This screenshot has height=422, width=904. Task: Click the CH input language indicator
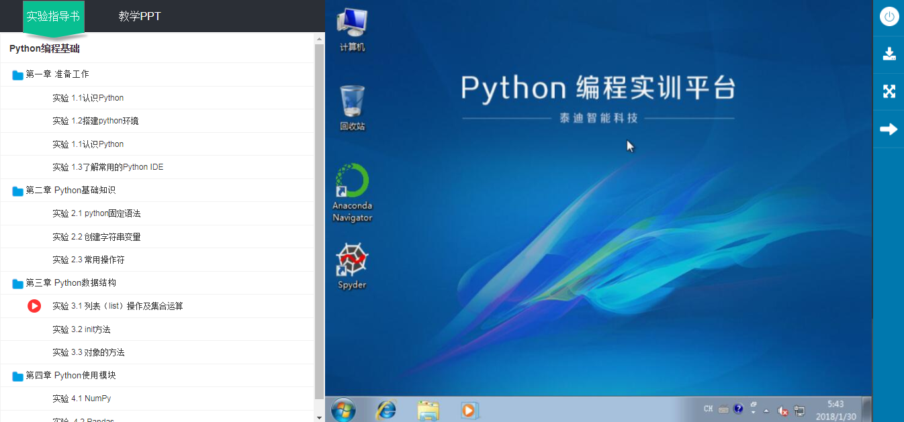tap(709, 409)
